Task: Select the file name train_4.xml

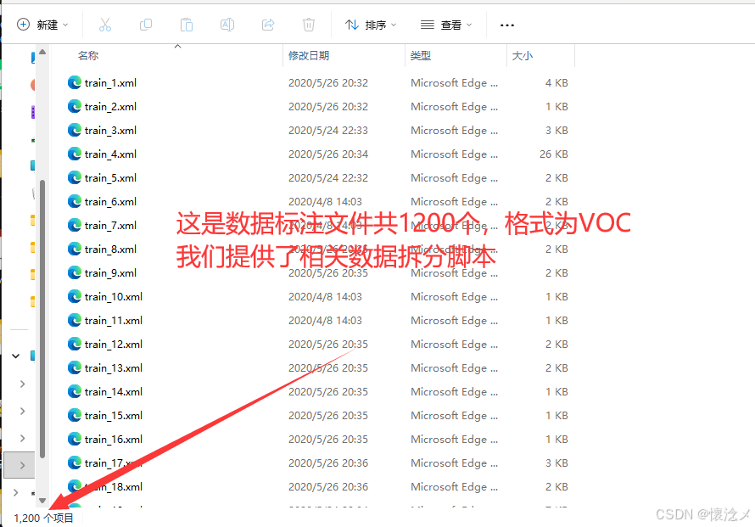Action: click(110, 154)
